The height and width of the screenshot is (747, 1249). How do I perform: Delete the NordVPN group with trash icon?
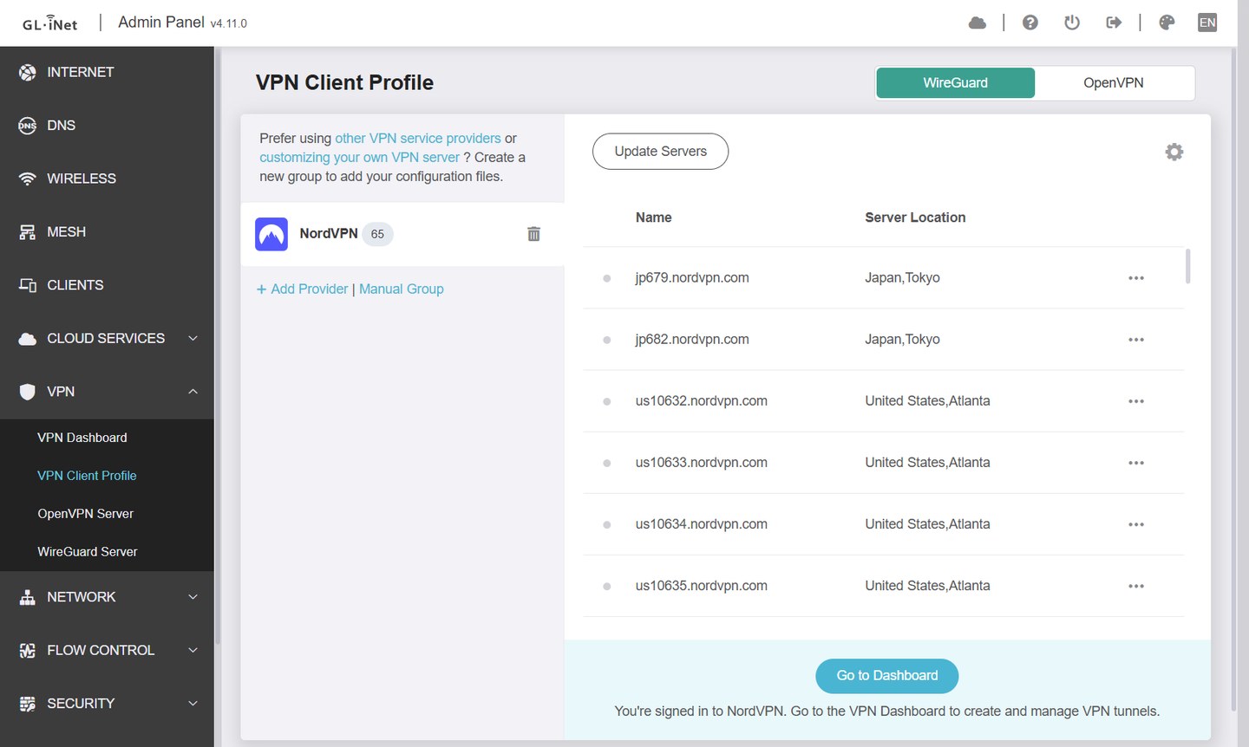tap(534, 234)
